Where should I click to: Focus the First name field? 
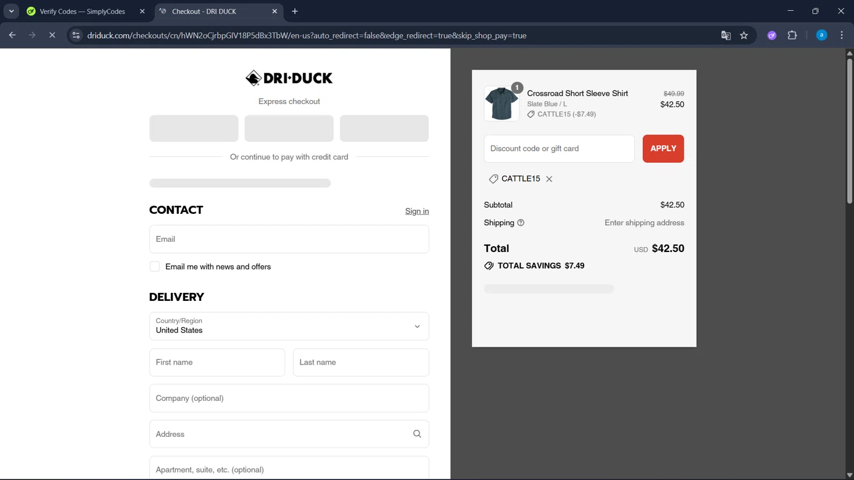tap(217, 362)
